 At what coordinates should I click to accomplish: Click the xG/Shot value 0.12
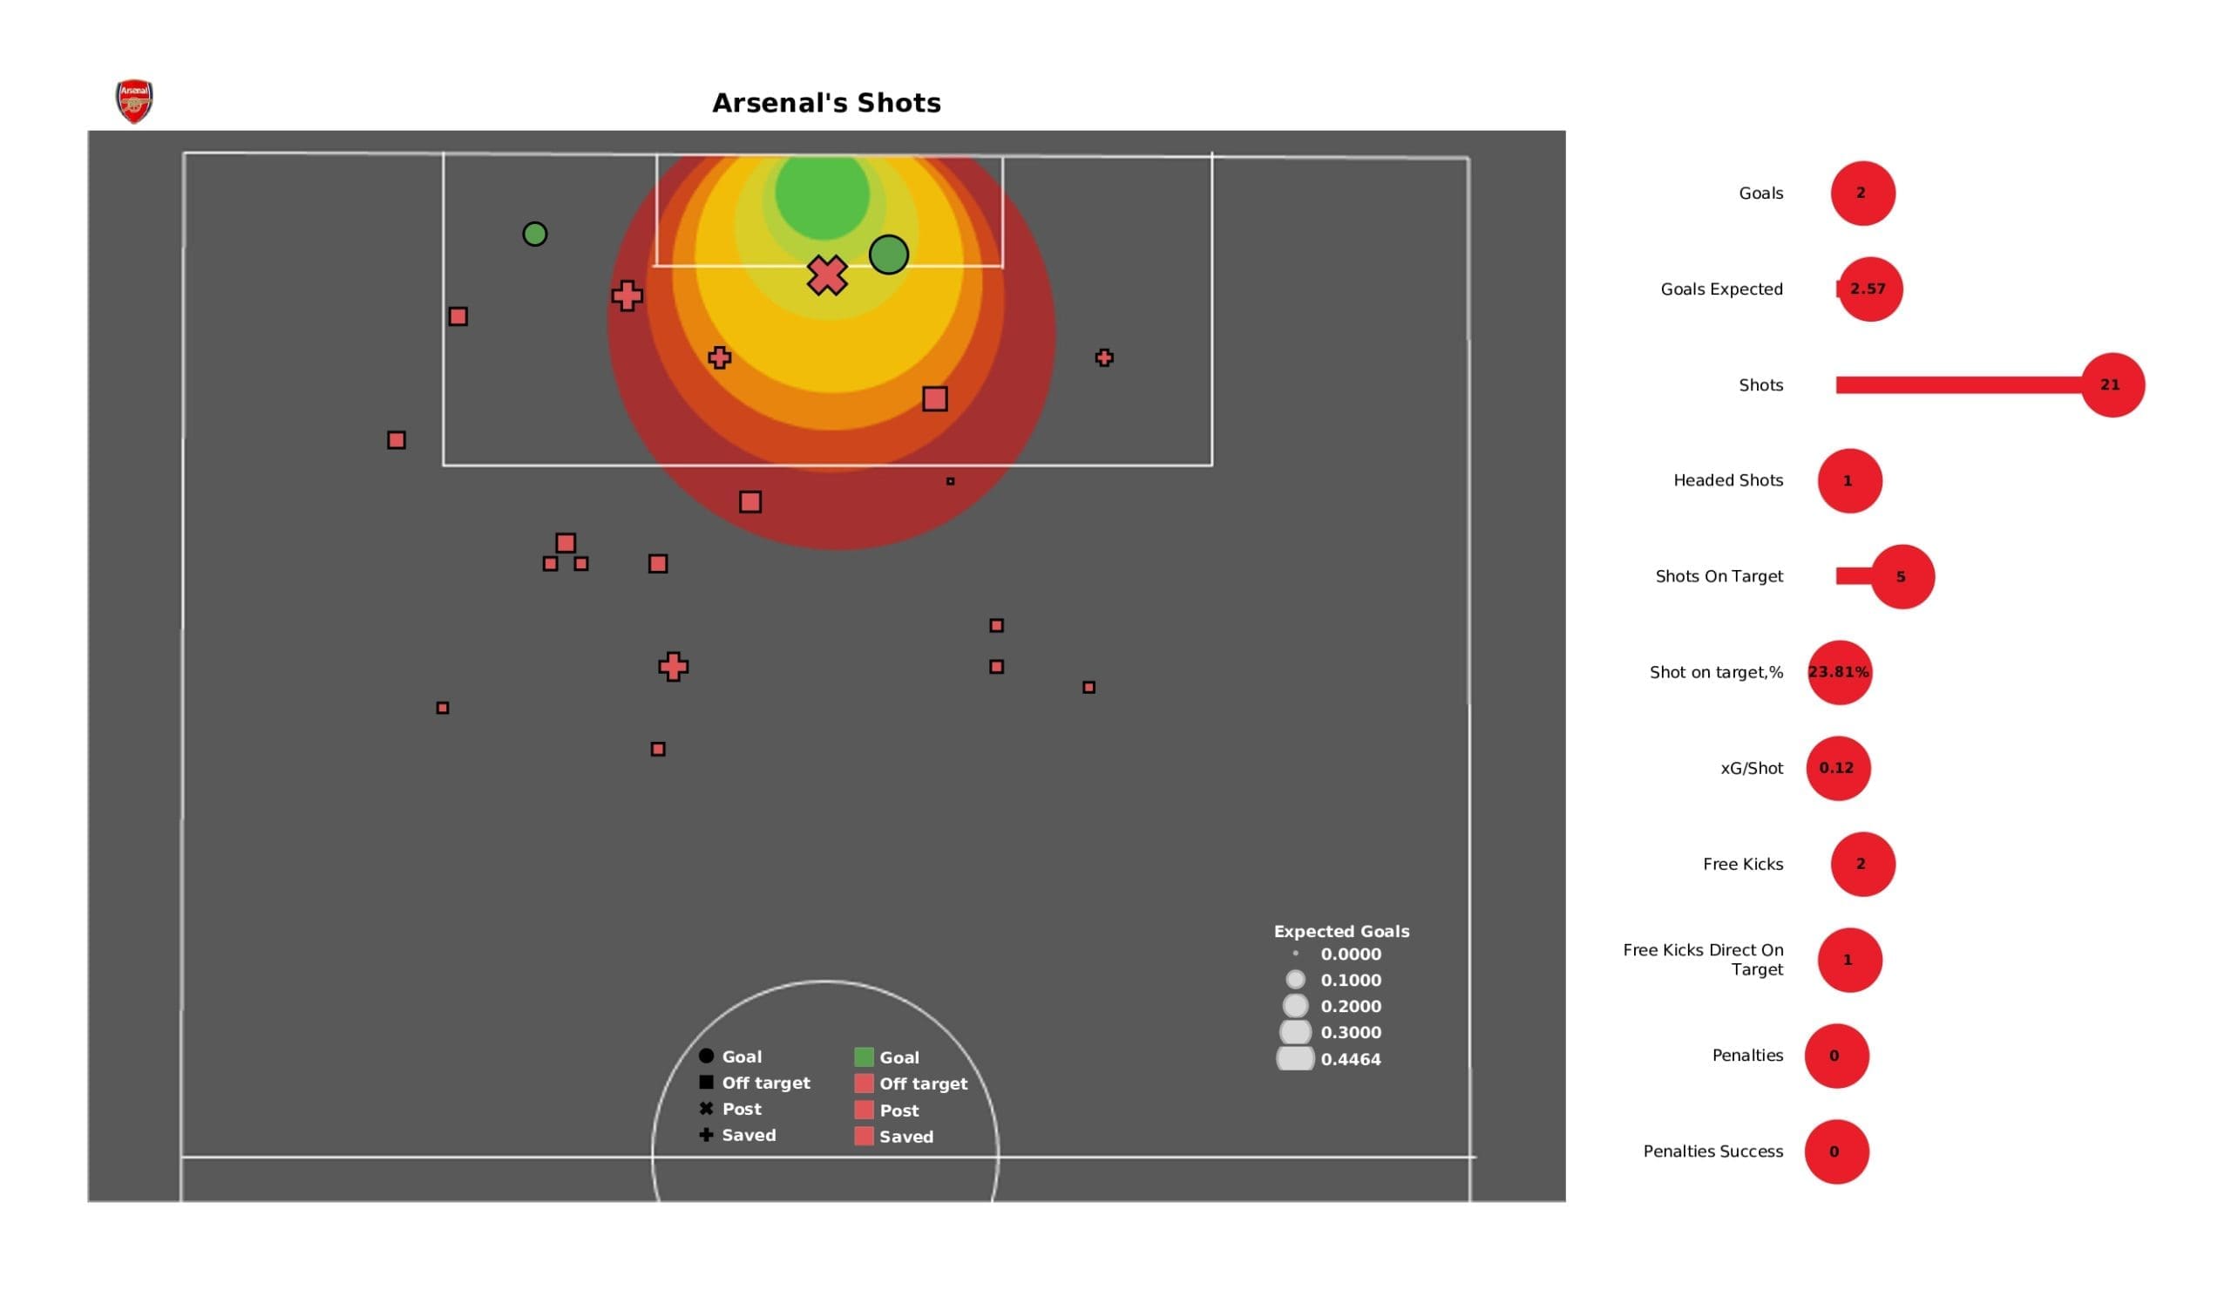click(1838, 766)
